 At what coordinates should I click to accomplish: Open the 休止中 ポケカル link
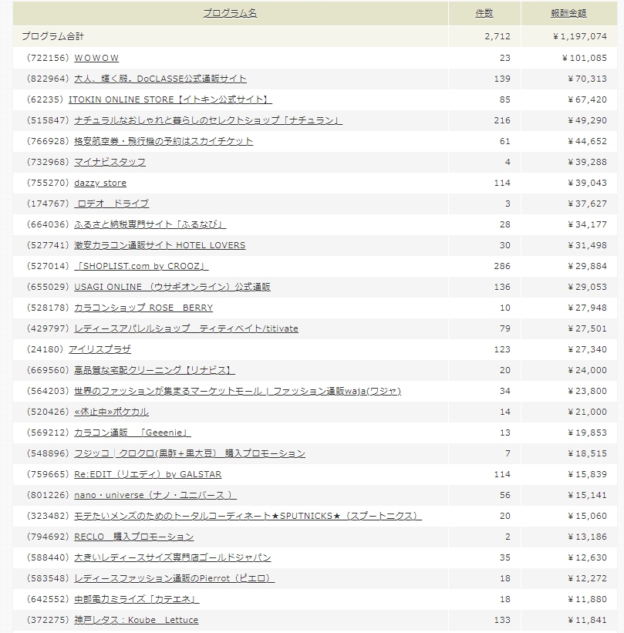112,412
